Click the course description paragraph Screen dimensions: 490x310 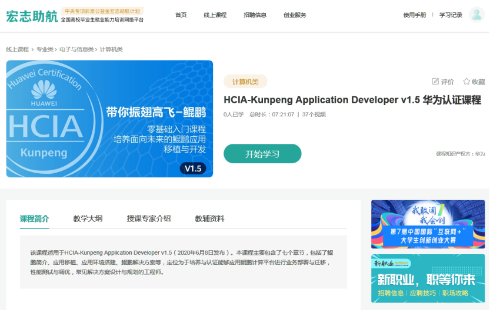[x=181, y=262]
